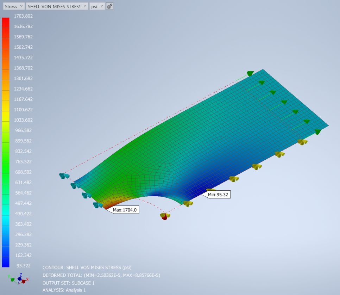Open the gear plot settings icon
This screenshot has width=340, height=295.
coord(109,6)
